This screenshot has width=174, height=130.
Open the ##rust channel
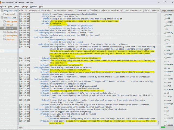10,25
